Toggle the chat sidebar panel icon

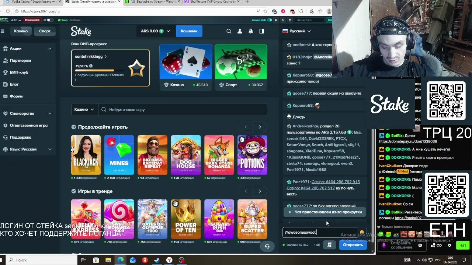pos(262,31)
